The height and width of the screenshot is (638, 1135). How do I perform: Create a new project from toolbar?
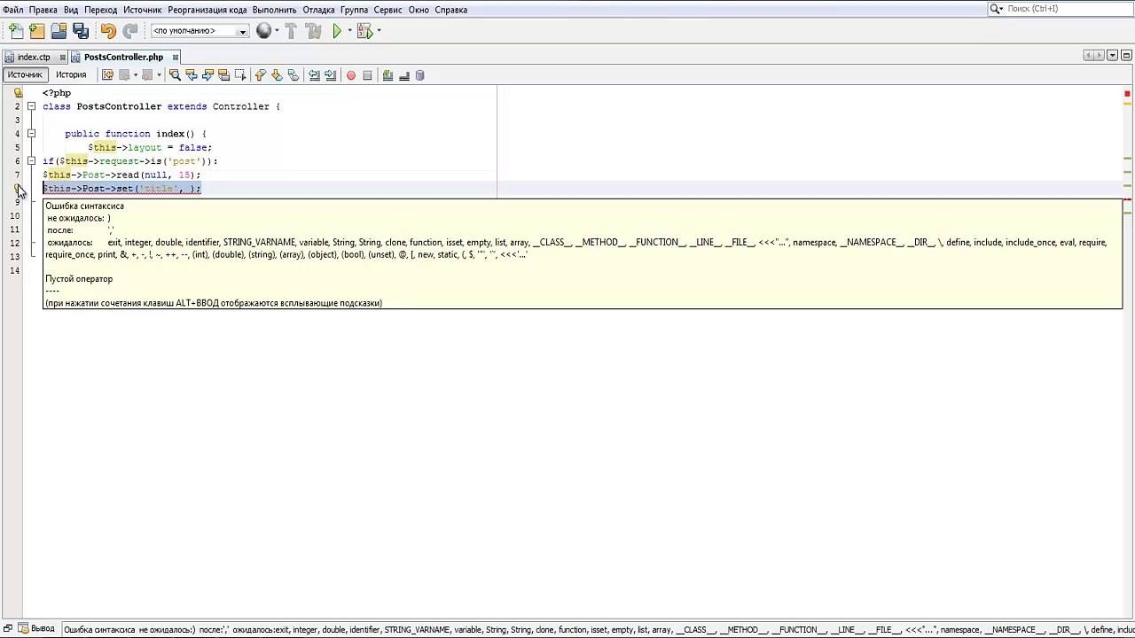(37, 31)
